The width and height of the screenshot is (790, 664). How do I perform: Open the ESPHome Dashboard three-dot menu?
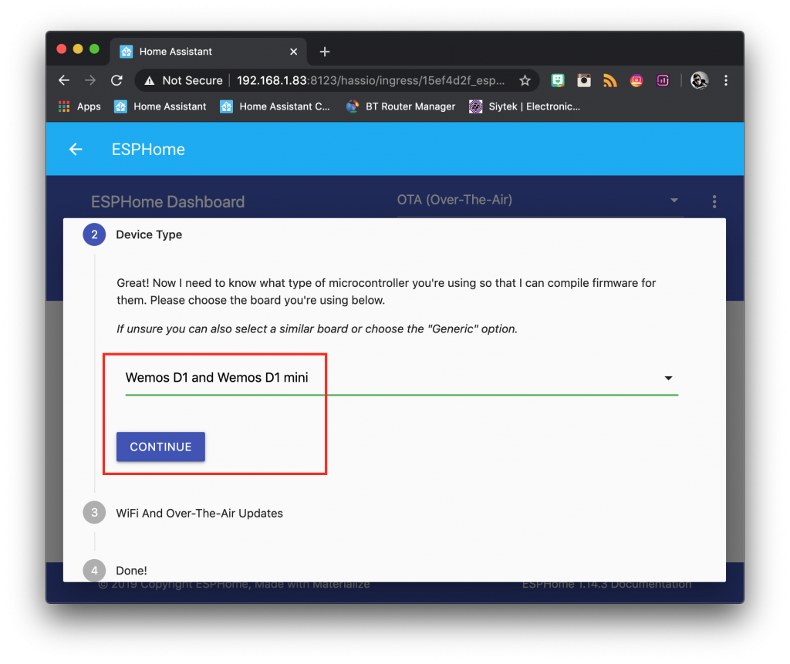click(714, 201)
